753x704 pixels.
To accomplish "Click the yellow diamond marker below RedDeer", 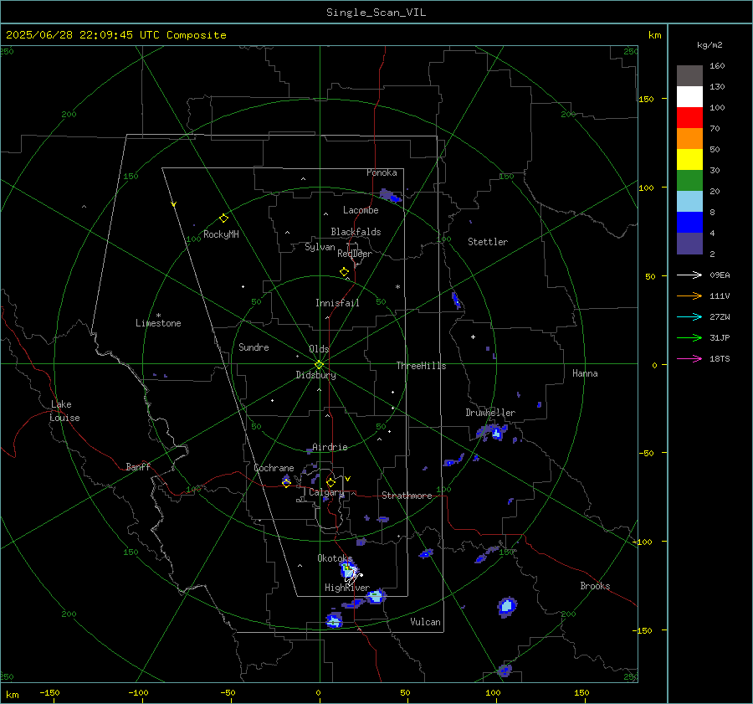I will [x=344, y=272].
